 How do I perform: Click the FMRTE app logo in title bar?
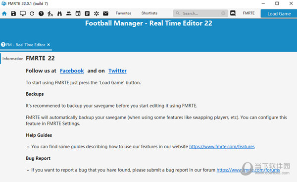pos(4,3)
